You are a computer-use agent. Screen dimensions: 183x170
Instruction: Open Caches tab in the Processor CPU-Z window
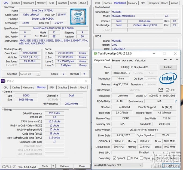[16, 3]
